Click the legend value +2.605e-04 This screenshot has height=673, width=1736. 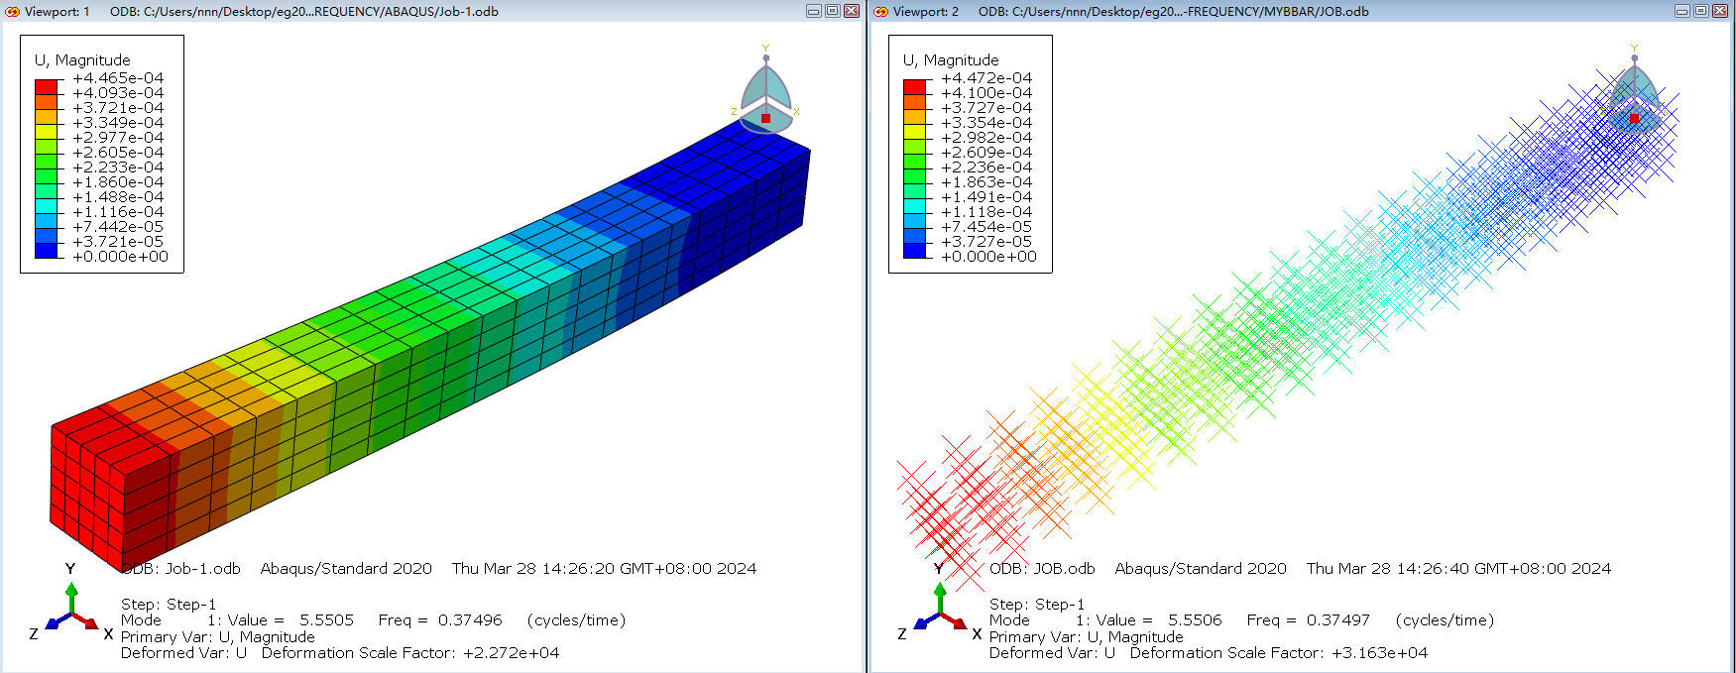118,153
